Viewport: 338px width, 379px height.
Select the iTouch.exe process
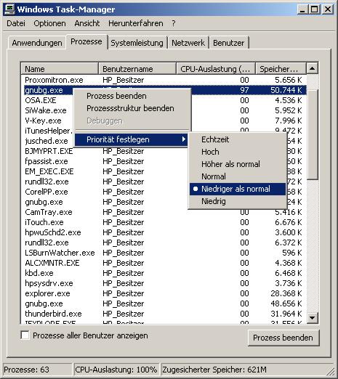point(44,222)
